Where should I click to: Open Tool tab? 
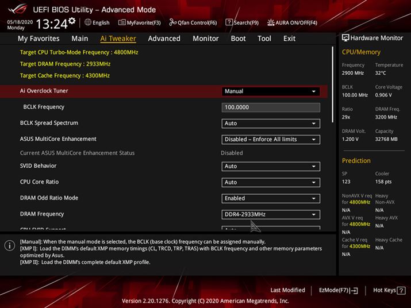[x=264, y=38]
